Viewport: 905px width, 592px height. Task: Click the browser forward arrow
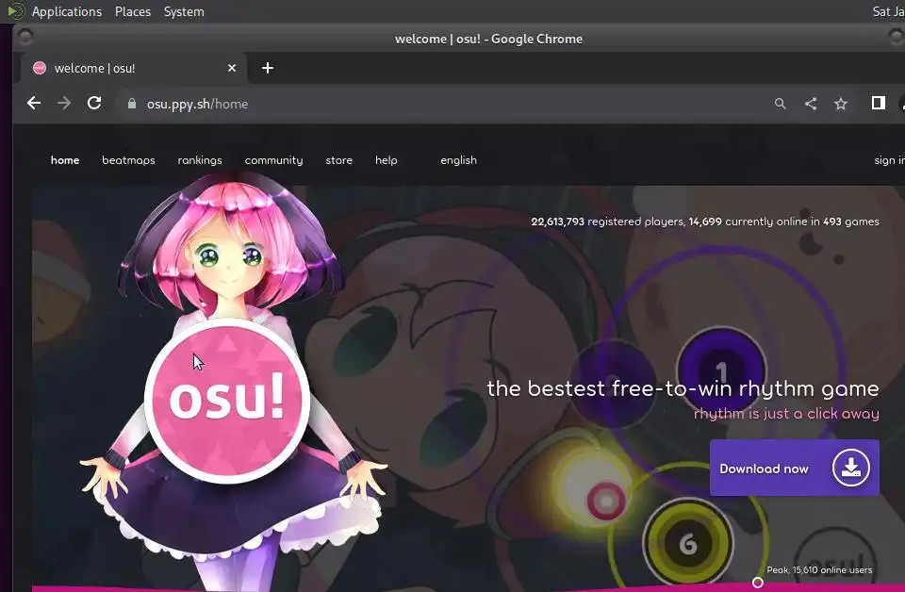pos(64,104)
